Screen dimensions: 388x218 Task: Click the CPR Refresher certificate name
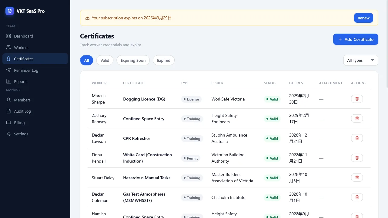(137, 138)
